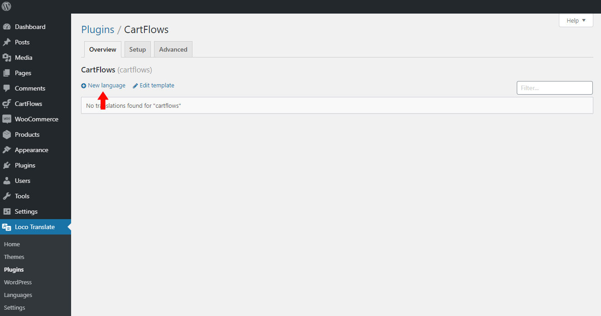
Task: Click the Media library icon
Action: [x=7, y=57]
